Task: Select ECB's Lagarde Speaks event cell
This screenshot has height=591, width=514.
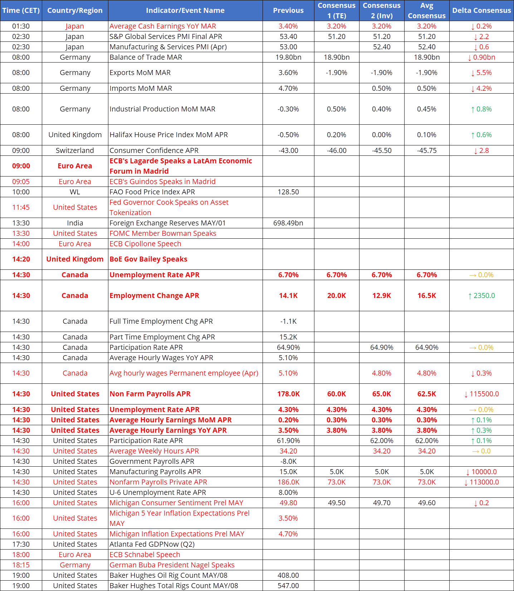Action: (x=185, y=166)
